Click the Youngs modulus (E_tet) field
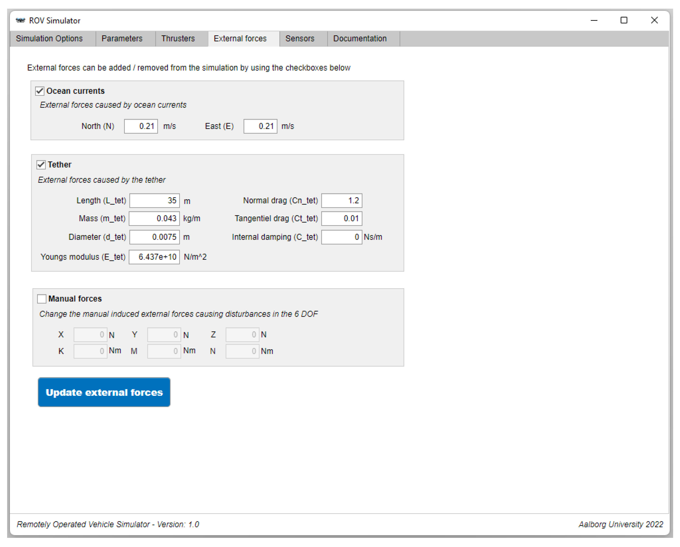The height and width of the screenshot is (547, 680). [154, 257]
